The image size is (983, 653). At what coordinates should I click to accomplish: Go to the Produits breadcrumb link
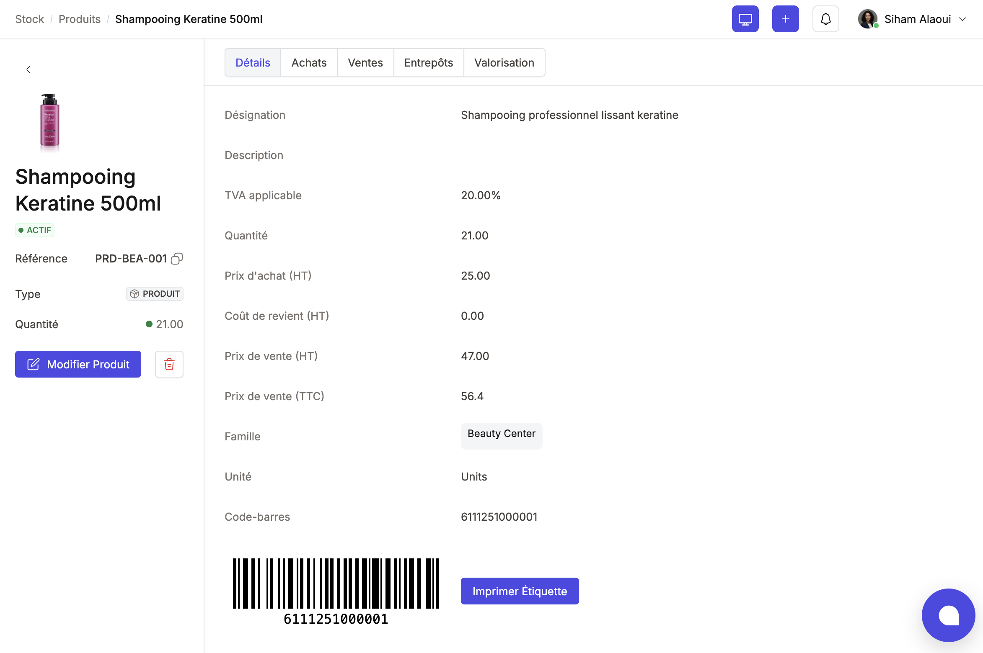coord(80,19)
